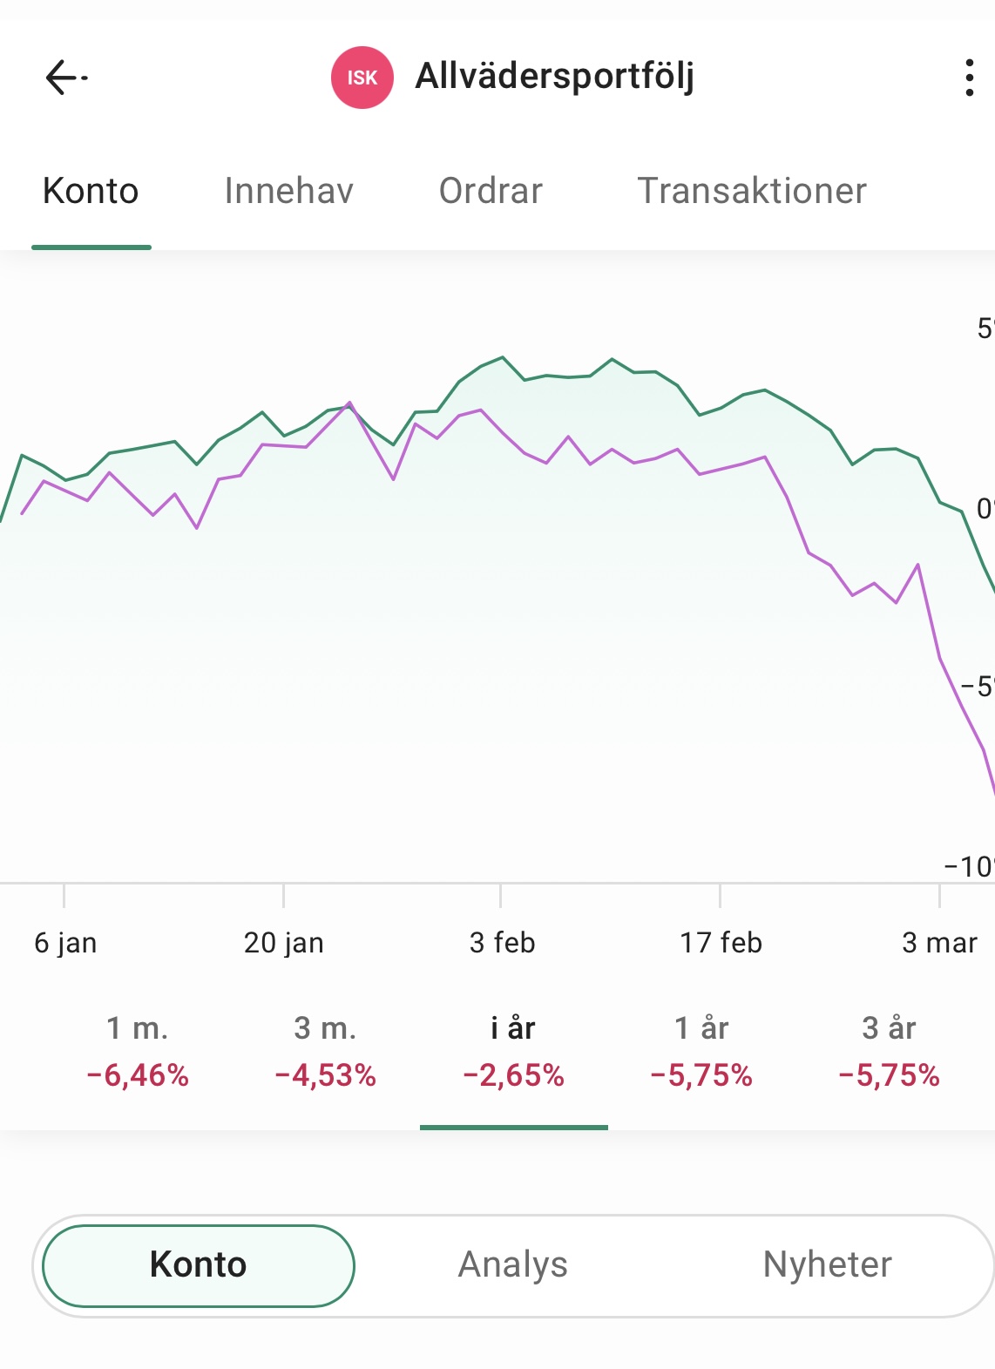Select the Konto segment button
The image size is (995, 1369).
click(199, 1265)
